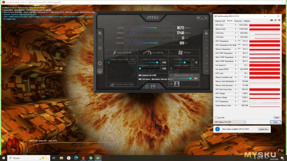Click the profile lock icon
The width and height of the screenshot is (287, 161).
(x=206, y=33)
